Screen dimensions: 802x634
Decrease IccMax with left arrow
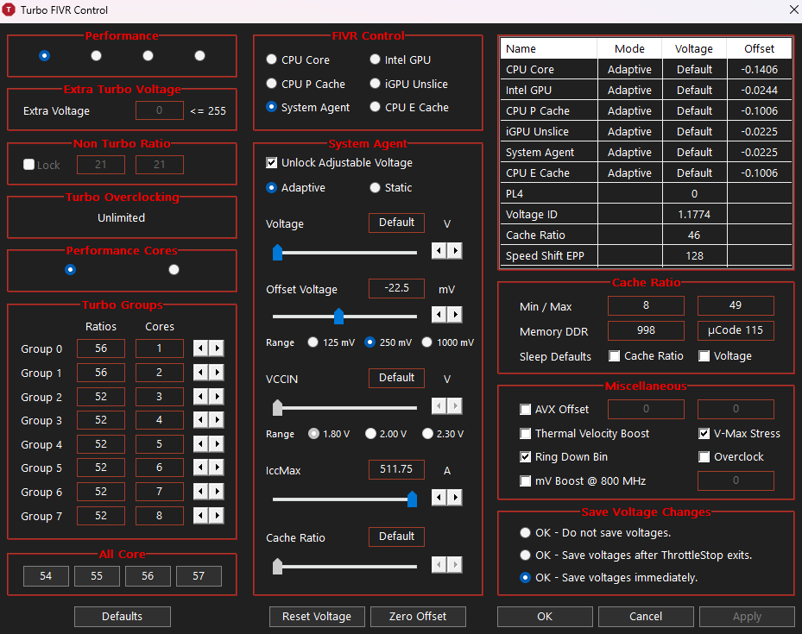[439, 497]
